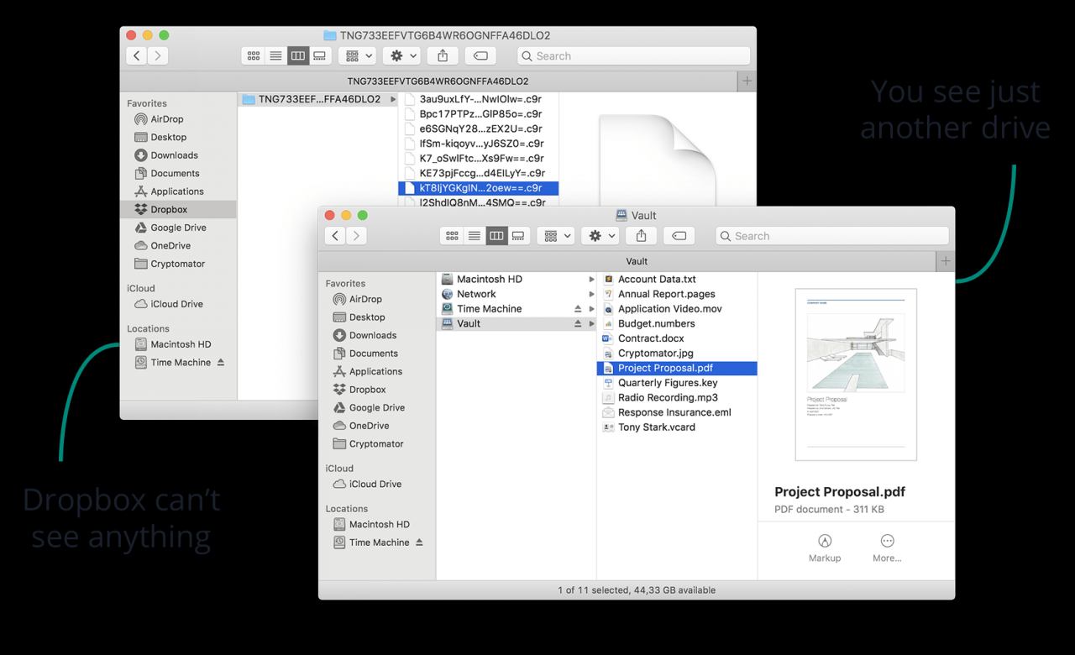
Task: Select encrypted file 3au9uxLfY-…NwlOlw=.c9r
Action: pyautogui.click(x=479, y=99)
